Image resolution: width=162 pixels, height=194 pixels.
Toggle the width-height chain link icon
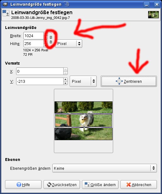[x=51, y=40]
